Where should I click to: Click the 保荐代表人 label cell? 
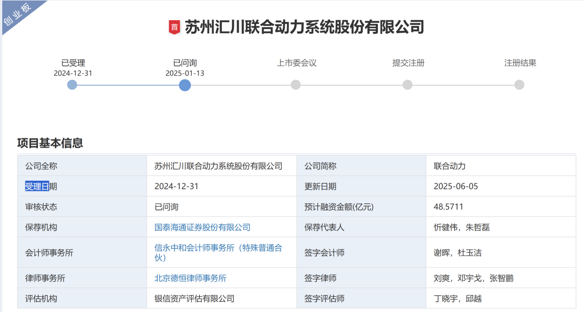click(x=361, y=227)
